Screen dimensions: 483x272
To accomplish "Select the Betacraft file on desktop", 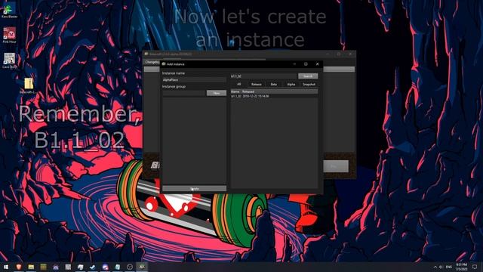I will [x=29, y=85].
